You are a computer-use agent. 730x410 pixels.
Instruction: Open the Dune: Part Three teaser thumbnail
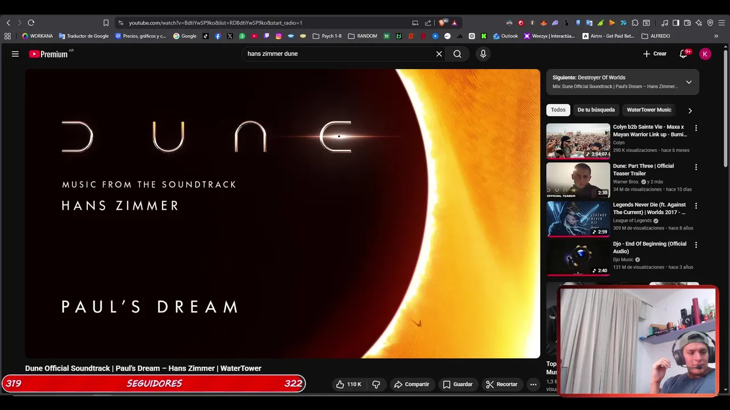click(x=578, y=180)
